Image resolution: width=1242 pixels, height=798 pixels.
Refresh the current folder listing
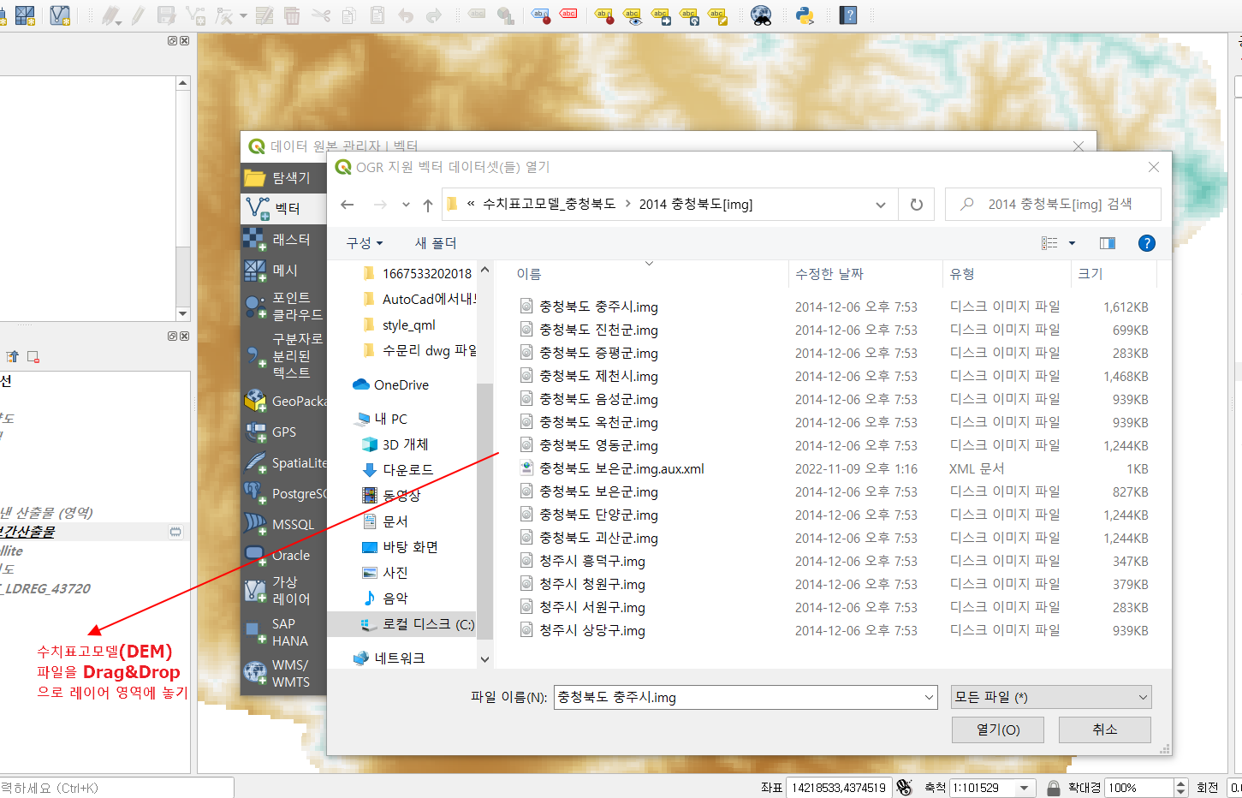click(916, 205)
